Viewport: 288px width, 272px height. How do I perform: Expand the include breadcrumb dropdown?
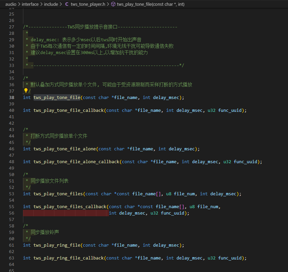[x=51, y=4]
